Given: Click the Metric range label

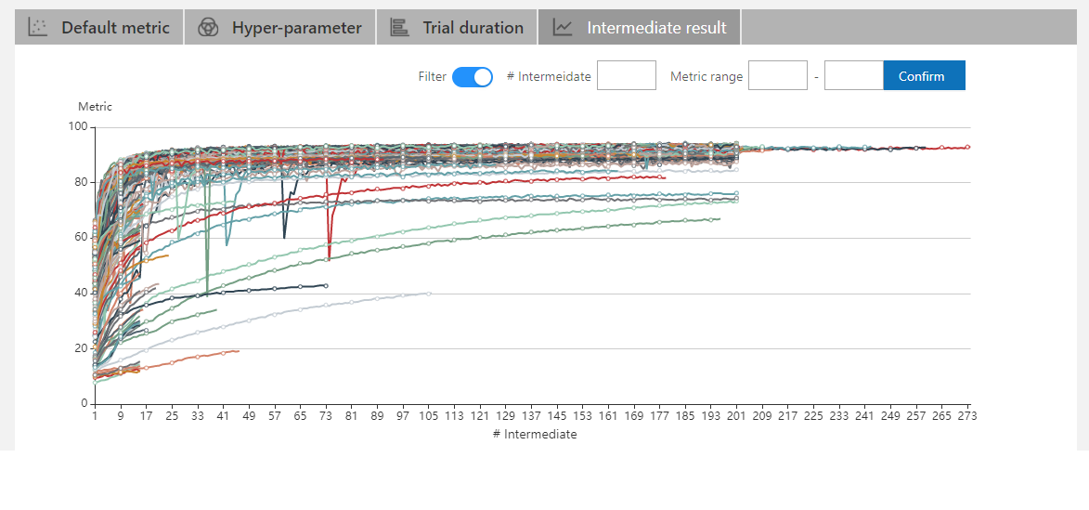Looking at the screenshot, I should point(706,77).
